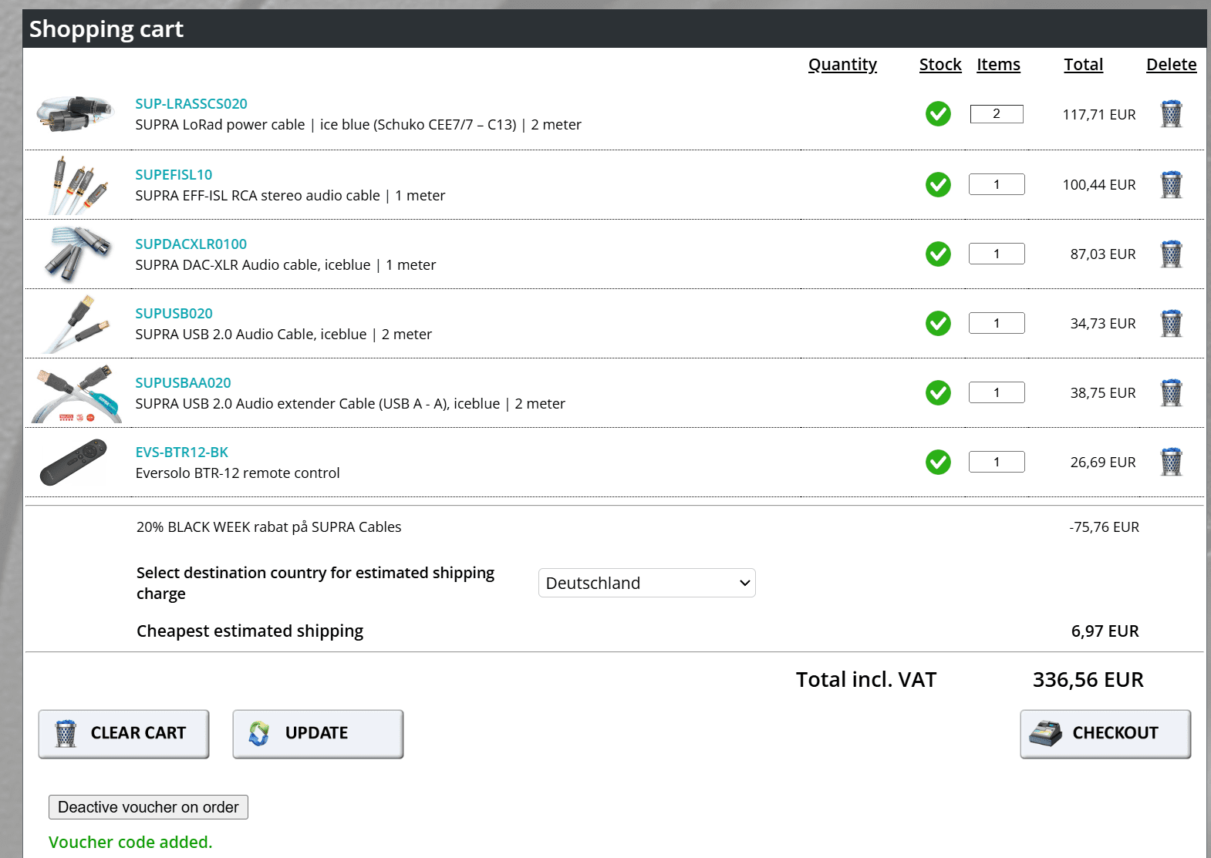
Task: Open the EVS-BTR12-BK product link
Action: coord(182,453)
